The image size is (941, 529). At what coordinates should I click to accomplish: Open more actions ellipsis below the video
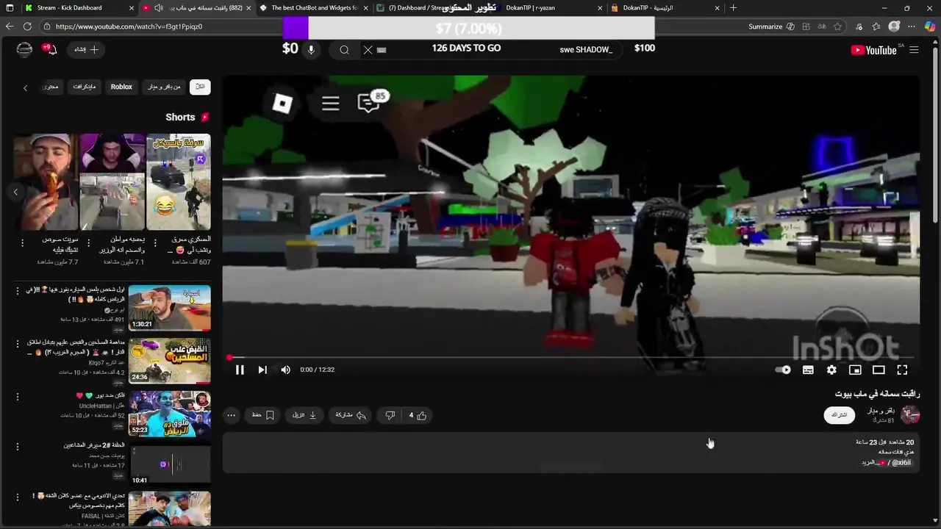(231, 415)
